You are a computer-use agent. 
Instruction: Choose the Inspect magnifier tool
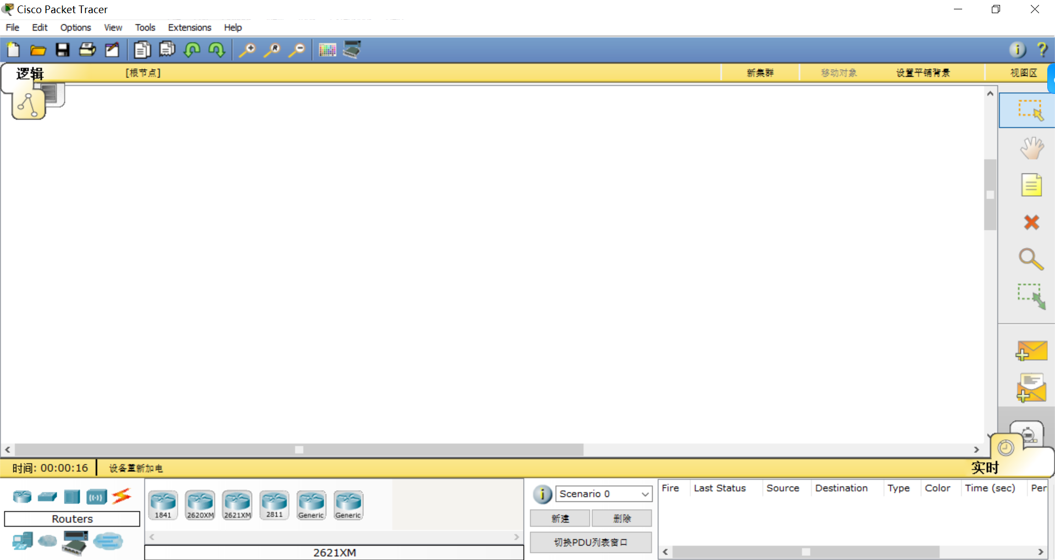1031,259
